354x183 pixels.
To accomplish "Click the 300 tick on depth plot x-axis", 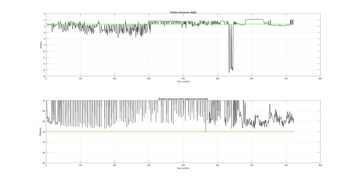I will click(x=149, y=79).
